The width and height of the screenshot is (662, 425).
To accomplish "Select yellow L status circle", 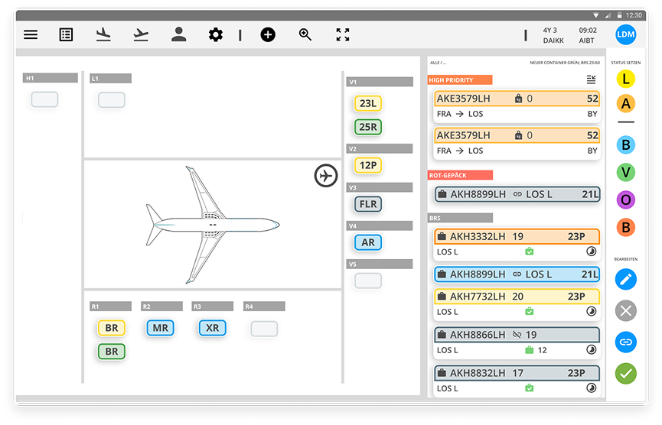I will click(x=626, y=79).
